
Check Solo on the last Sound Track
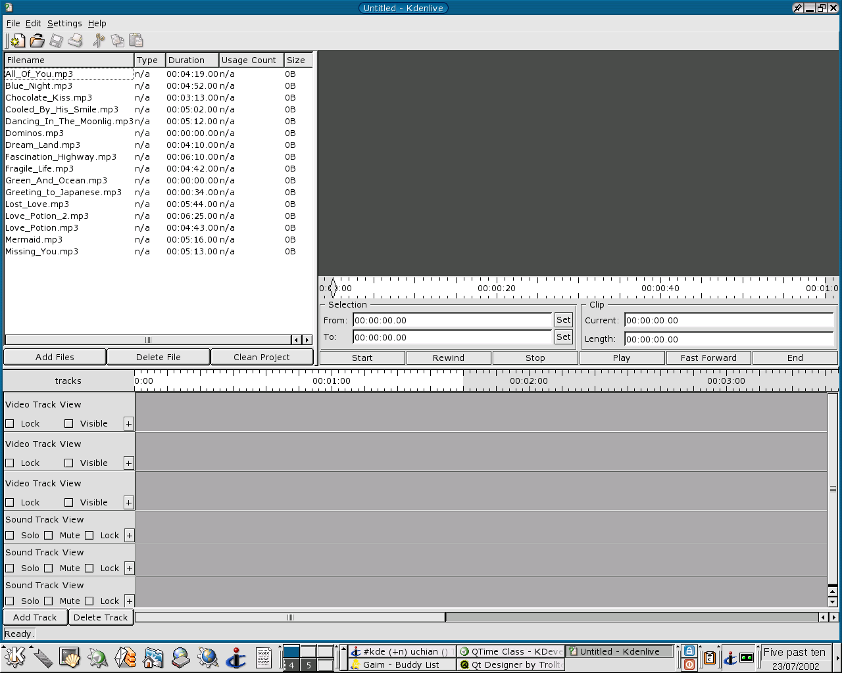click(x=10, y=601)
